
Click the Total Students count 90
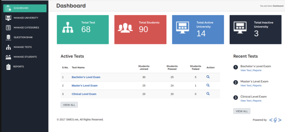[x=144, y=30]
